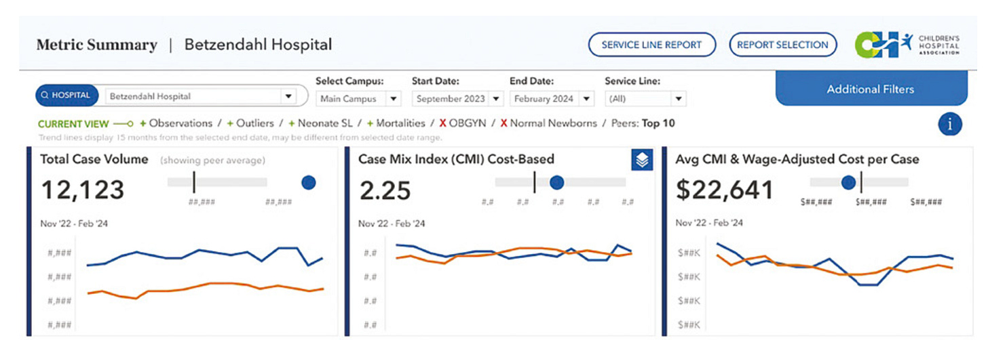Click the Avg CMI & Wage-Adjusted Cost title
The width and height of the screenshot is (988, 340).
[x=797, y=159]
